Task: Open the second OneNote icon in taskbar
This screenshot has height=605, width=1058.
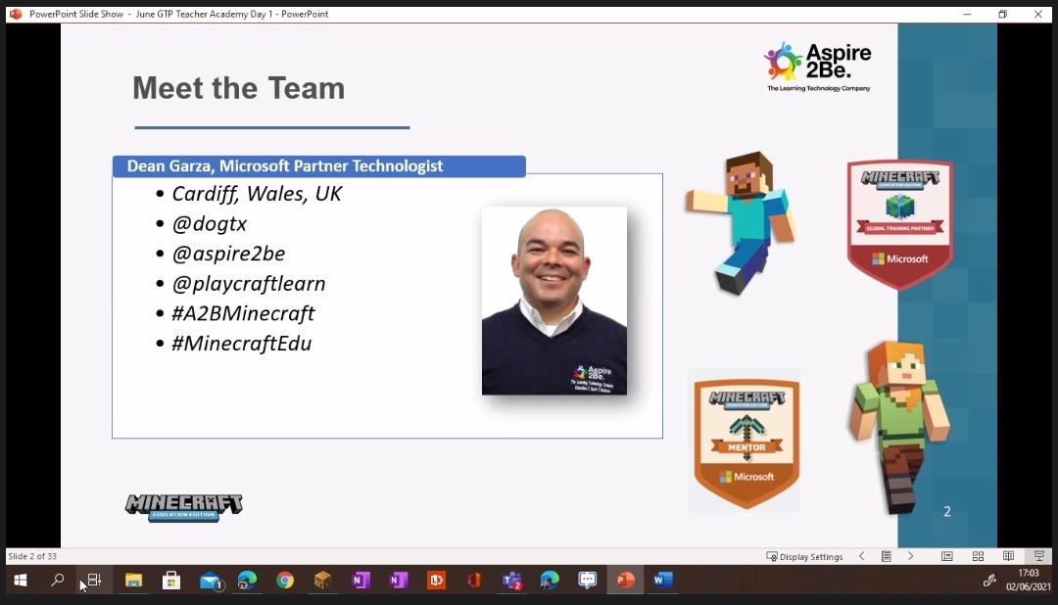Action: [x=398, y=581]
